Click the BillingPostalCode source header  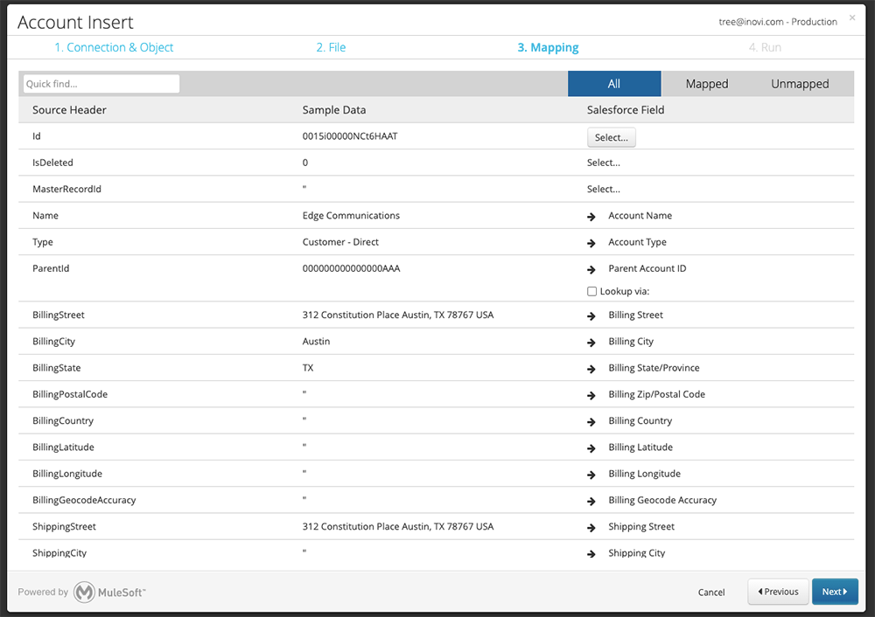(70, 395)
